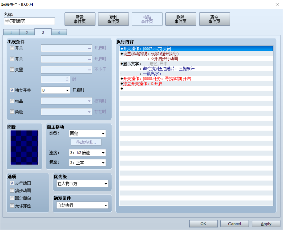The image size is (283, 230).
Task: Select command 独立开关操作：C 开启
Action: point(196,83)
